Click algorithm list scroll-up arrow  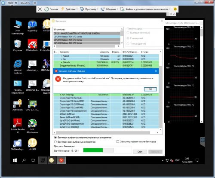[160, 51]
